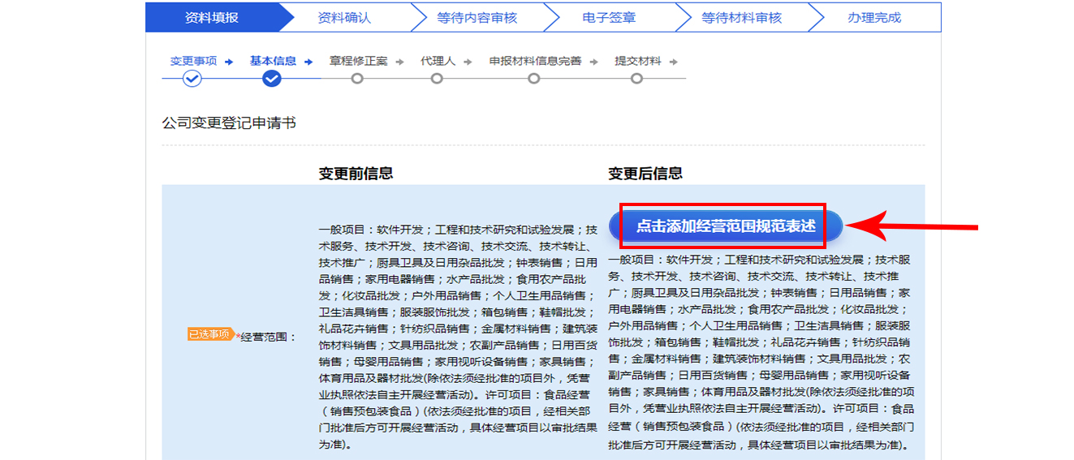Open the 申报材料信息完善 sub-step
This screenshot has width=1074, height=460.
[535, 61]
